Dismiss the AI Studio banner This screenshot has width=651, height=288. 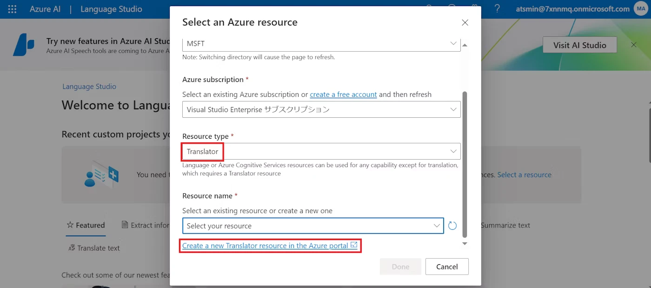click(633, 45)
